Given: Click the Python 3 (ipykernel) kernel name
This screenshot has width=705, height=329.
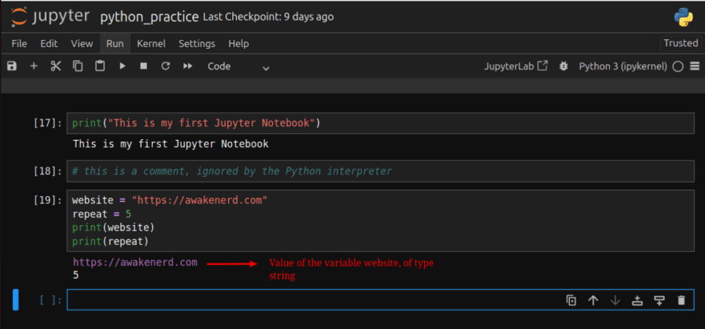Looking at the screenshot, I should point(622,66).
